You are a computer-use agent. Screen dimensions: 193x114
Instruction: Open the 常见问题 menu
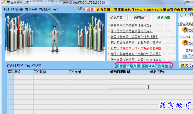[31, 9]
